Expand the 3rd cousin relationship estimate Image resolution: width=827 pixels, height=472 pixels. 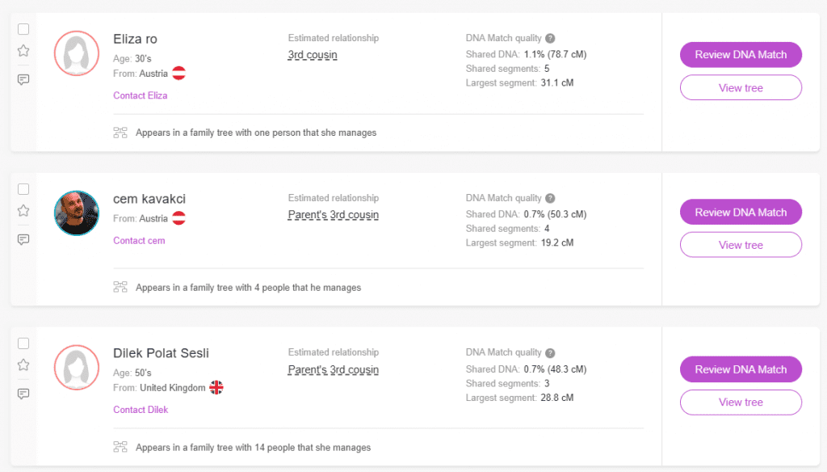pos(313,55)
